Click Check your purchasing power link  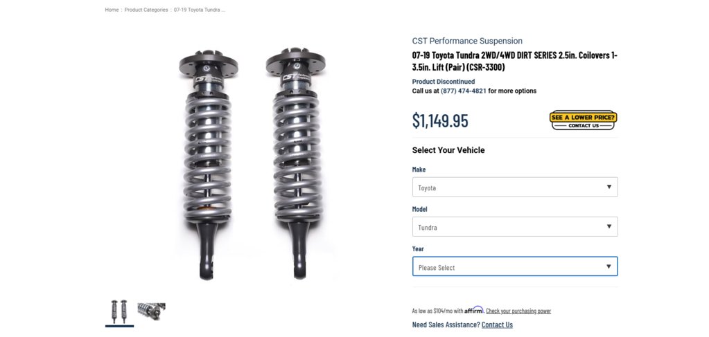coord(518,311)
